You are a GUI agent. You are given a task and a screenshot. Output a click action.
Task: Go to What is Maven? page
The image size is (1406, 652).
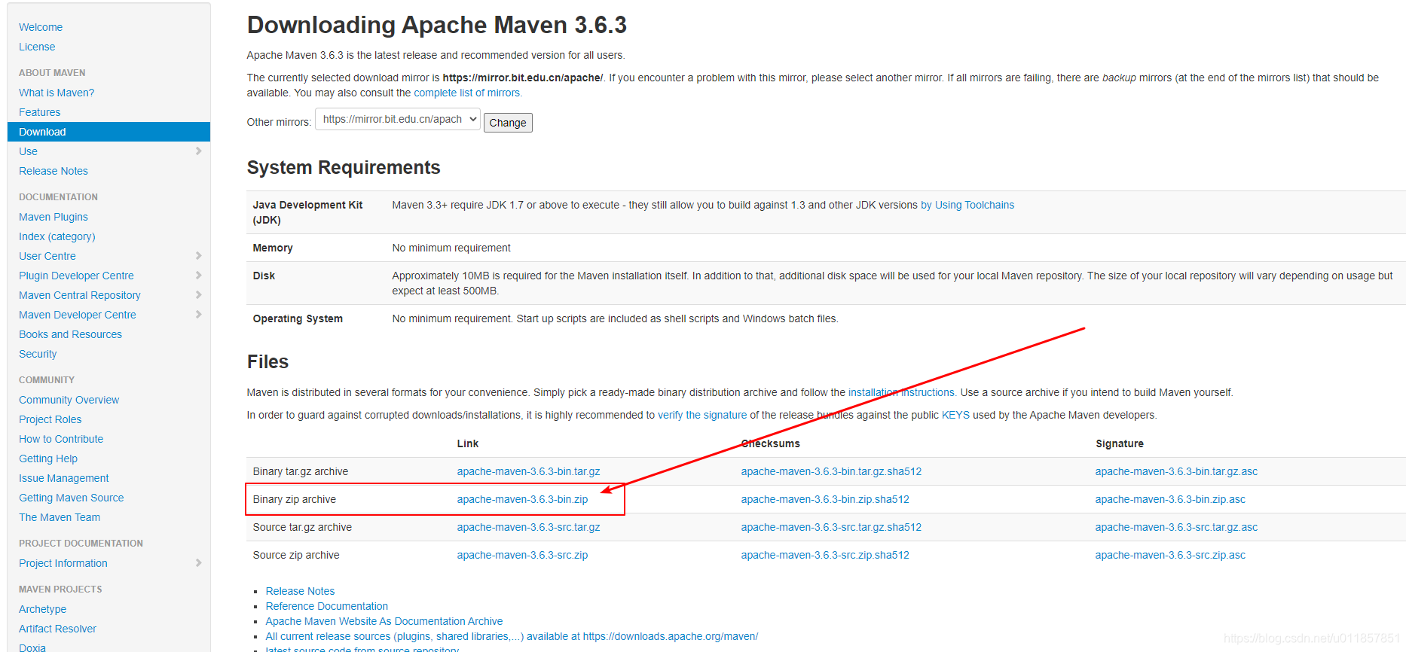pos(57,93)
